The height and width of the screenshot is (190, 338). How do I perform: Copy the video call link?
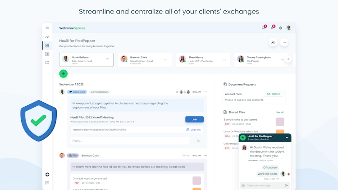(193, 130)
